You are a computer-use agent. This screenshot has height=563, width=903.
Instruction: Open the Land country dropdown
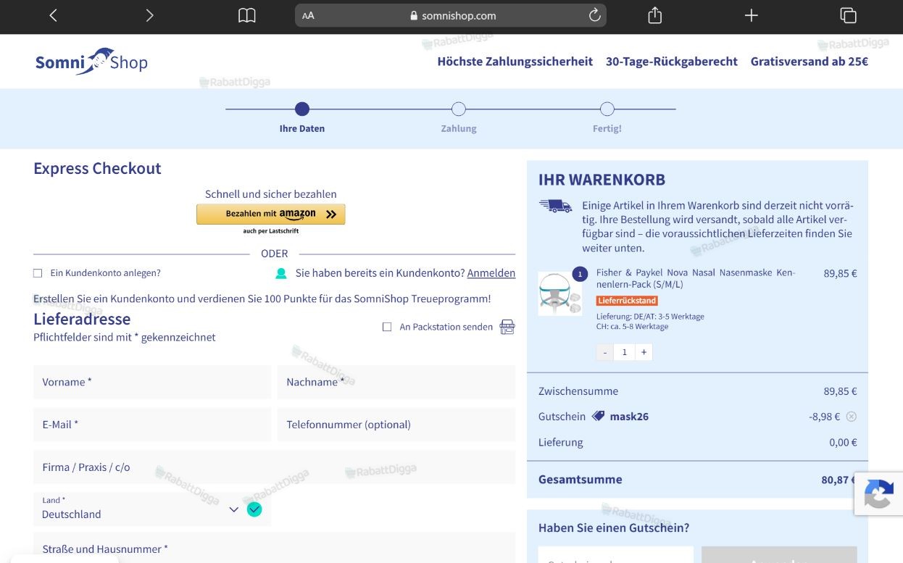pyautogui.click(x=152, y=509)
